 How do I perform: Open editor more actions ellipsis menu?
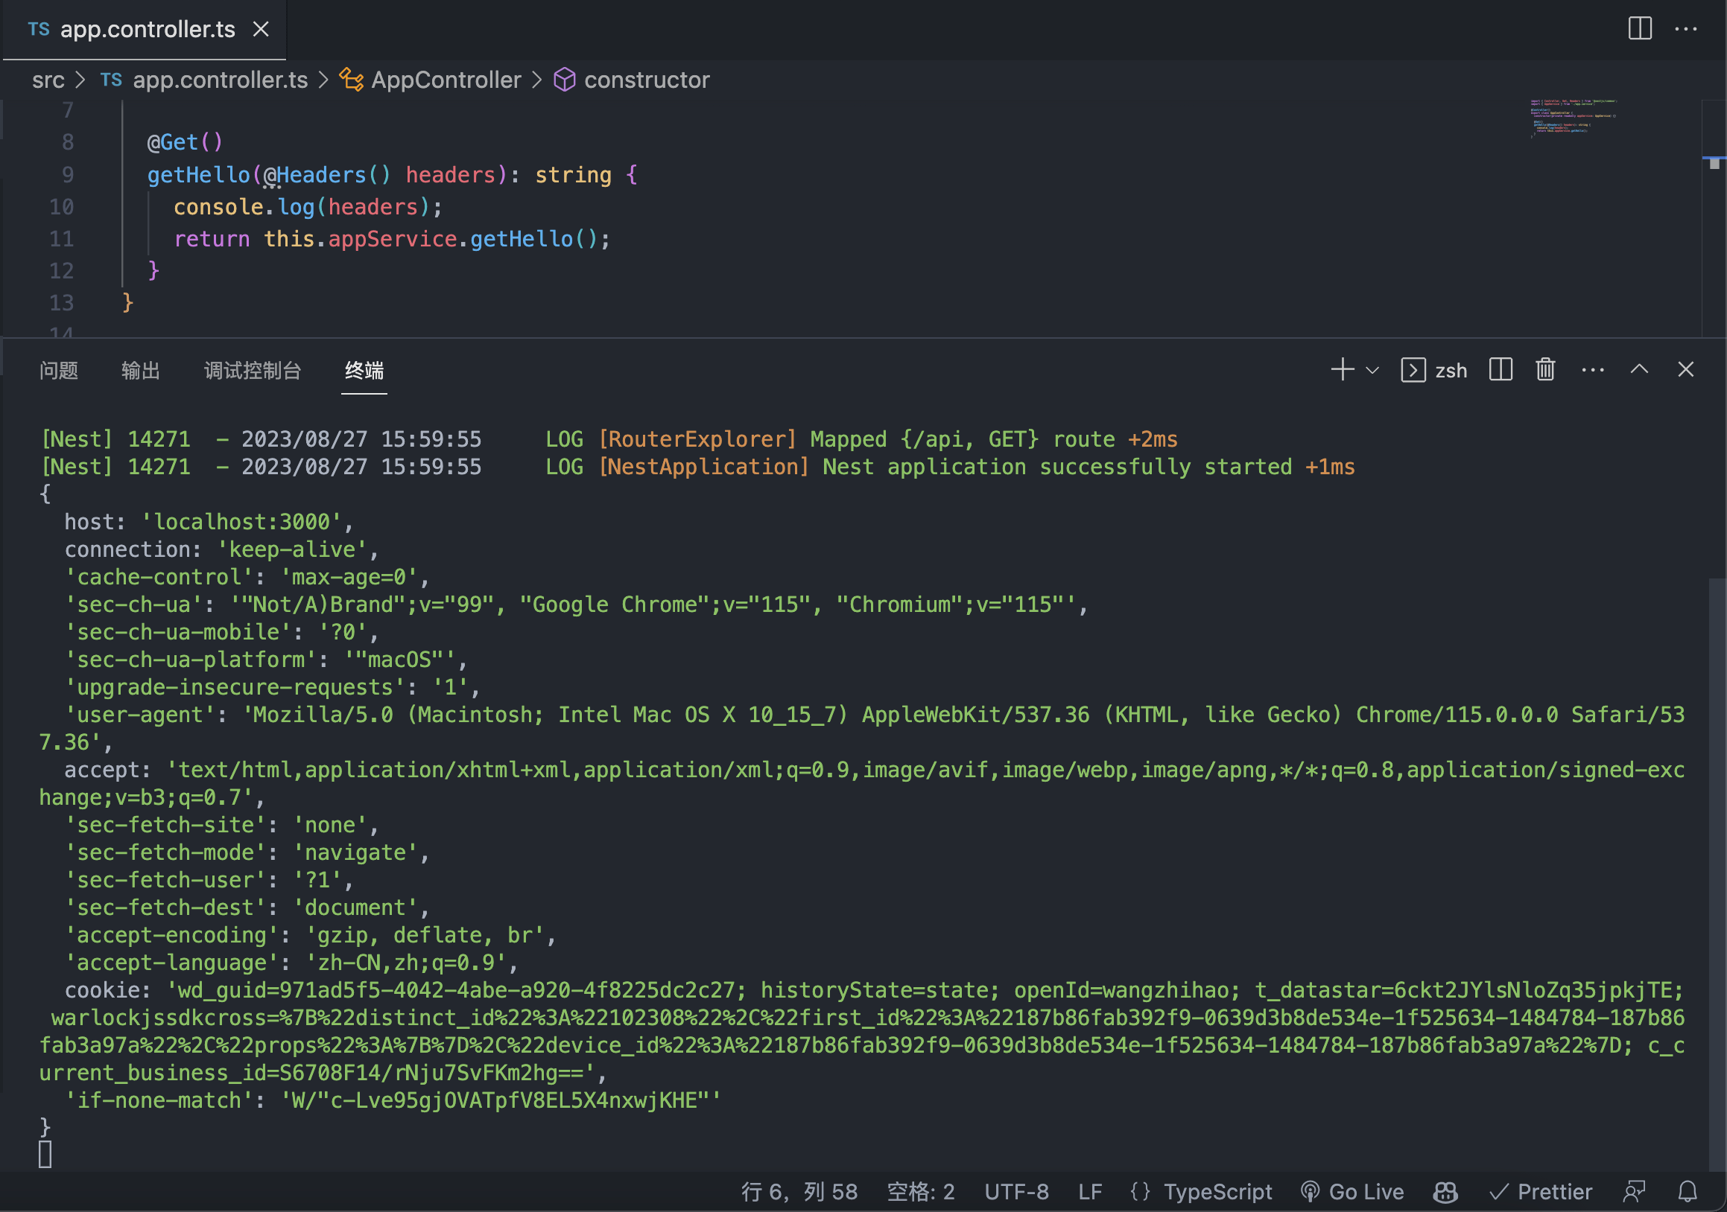pos(1685,28)
